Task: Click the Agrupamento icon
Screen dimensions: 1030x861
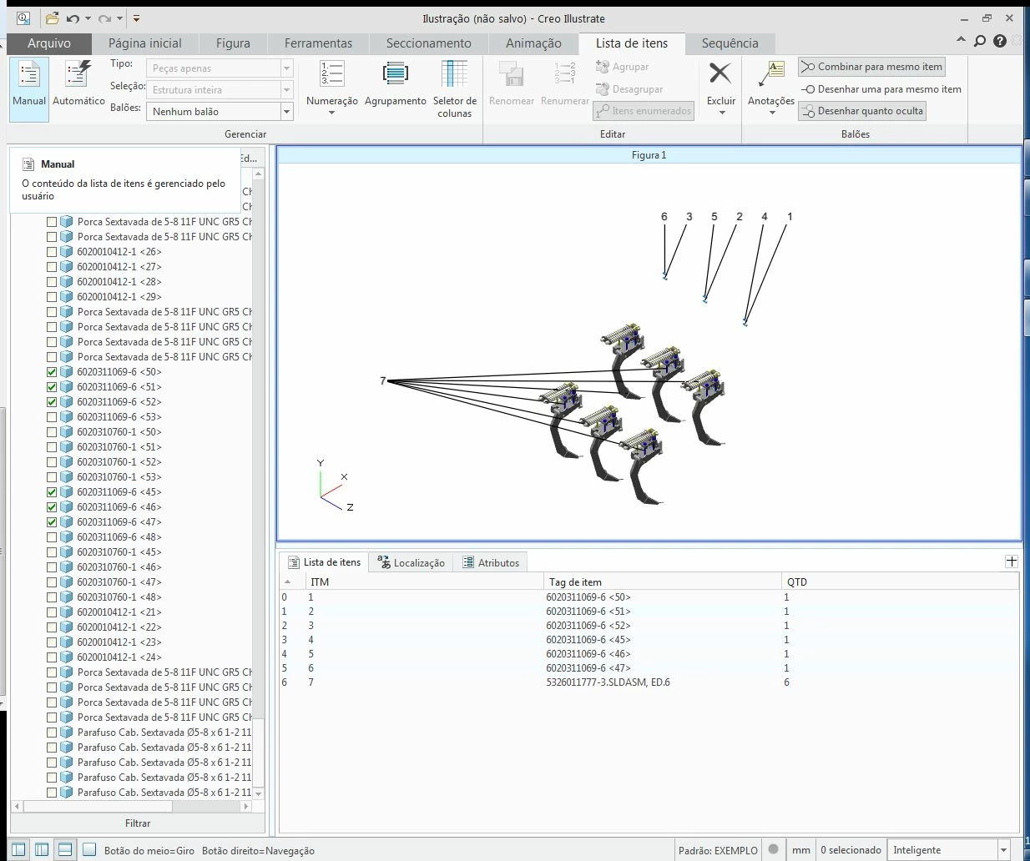Action: [x=395, y=74]
